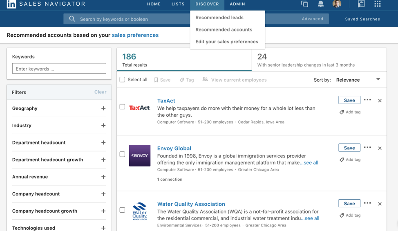This screenshot has width=398, height=231.
Task: Dismiss the Envoy Global recommendation
Action: pyautogui.click(x=380, y=148)
